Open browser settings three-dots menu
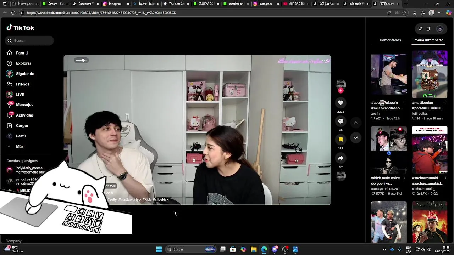The height and width of the screenshot is (255, 454). coord(440,13)
